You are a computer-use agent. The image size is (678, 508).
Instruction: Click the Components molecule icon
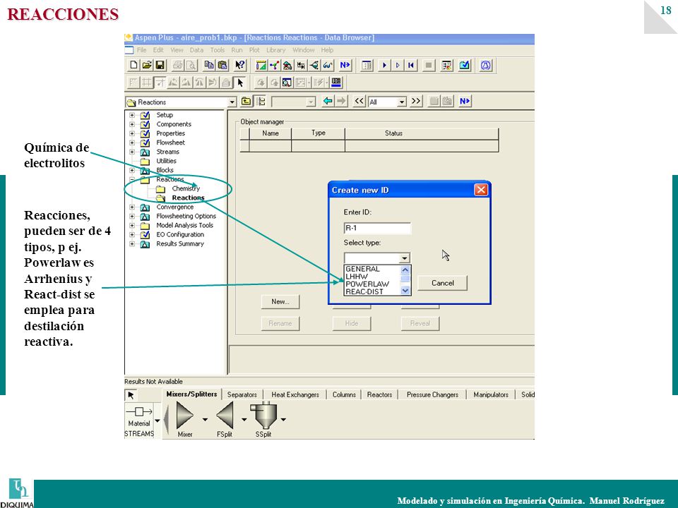(x=274, y=65)
